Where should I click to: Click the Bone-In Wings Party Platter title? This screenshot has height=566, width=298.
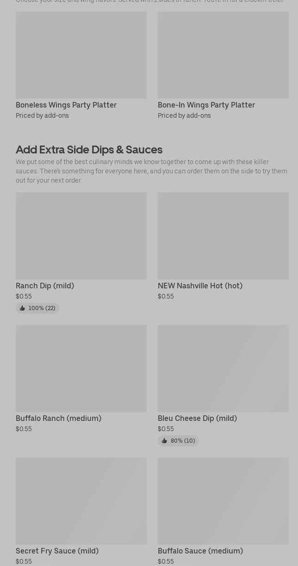pos(206,105)
